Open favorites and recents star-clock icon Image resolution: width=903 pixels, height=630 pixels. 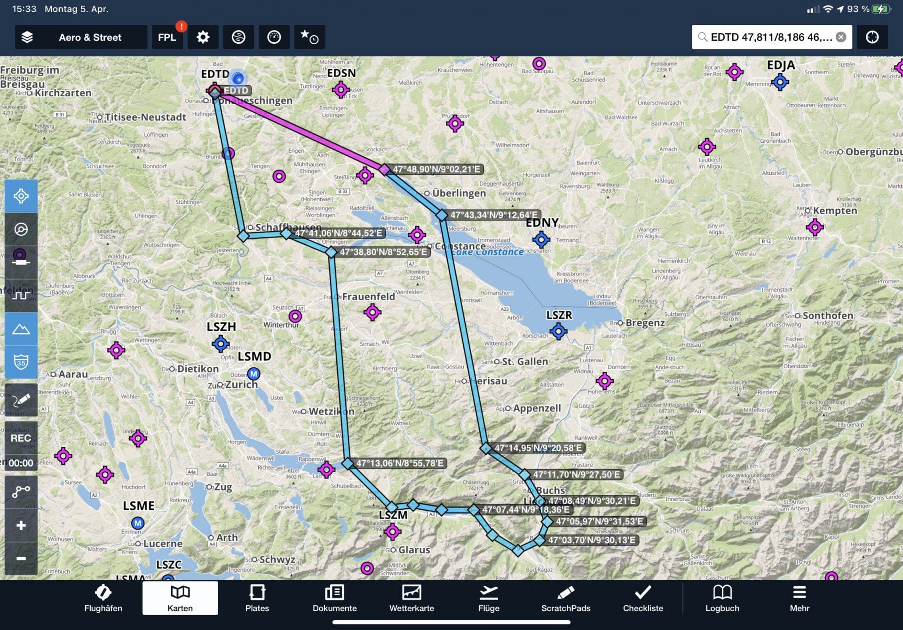point(309,37)
